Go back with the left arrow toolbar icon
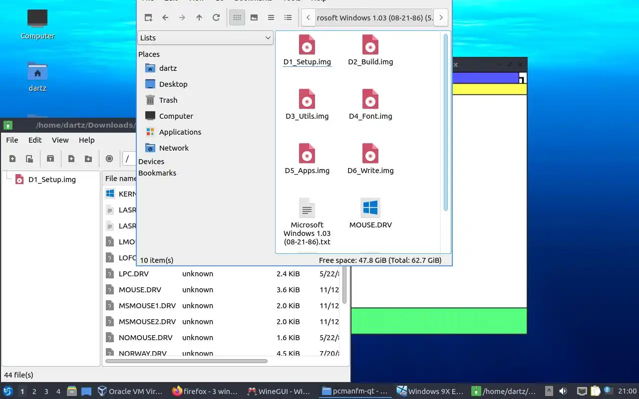Viewport: 639px width, 399px height. 165,17
